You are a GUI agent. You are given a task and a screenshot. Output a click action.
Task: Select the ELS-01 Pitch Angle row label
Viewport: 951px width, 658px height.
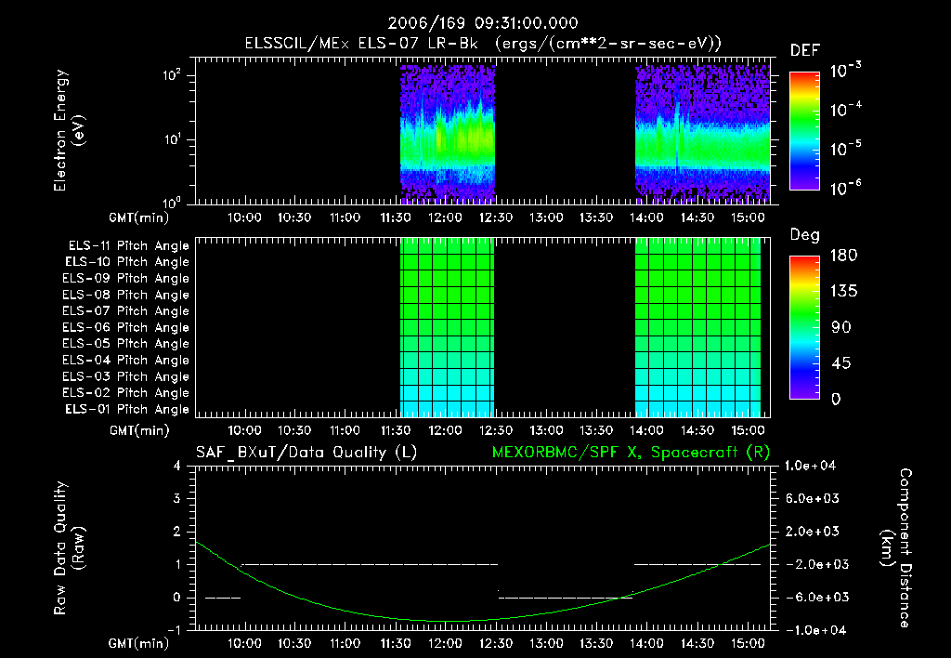127,409
